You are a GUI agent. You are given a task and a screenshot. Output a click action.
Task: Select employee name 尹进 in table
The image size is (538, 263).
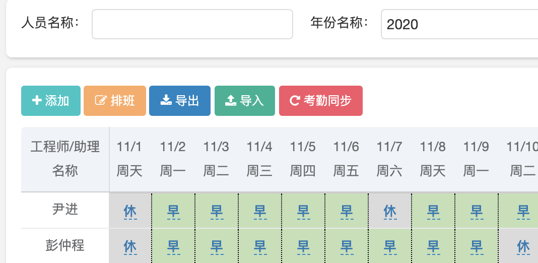[x=65, y=210]
